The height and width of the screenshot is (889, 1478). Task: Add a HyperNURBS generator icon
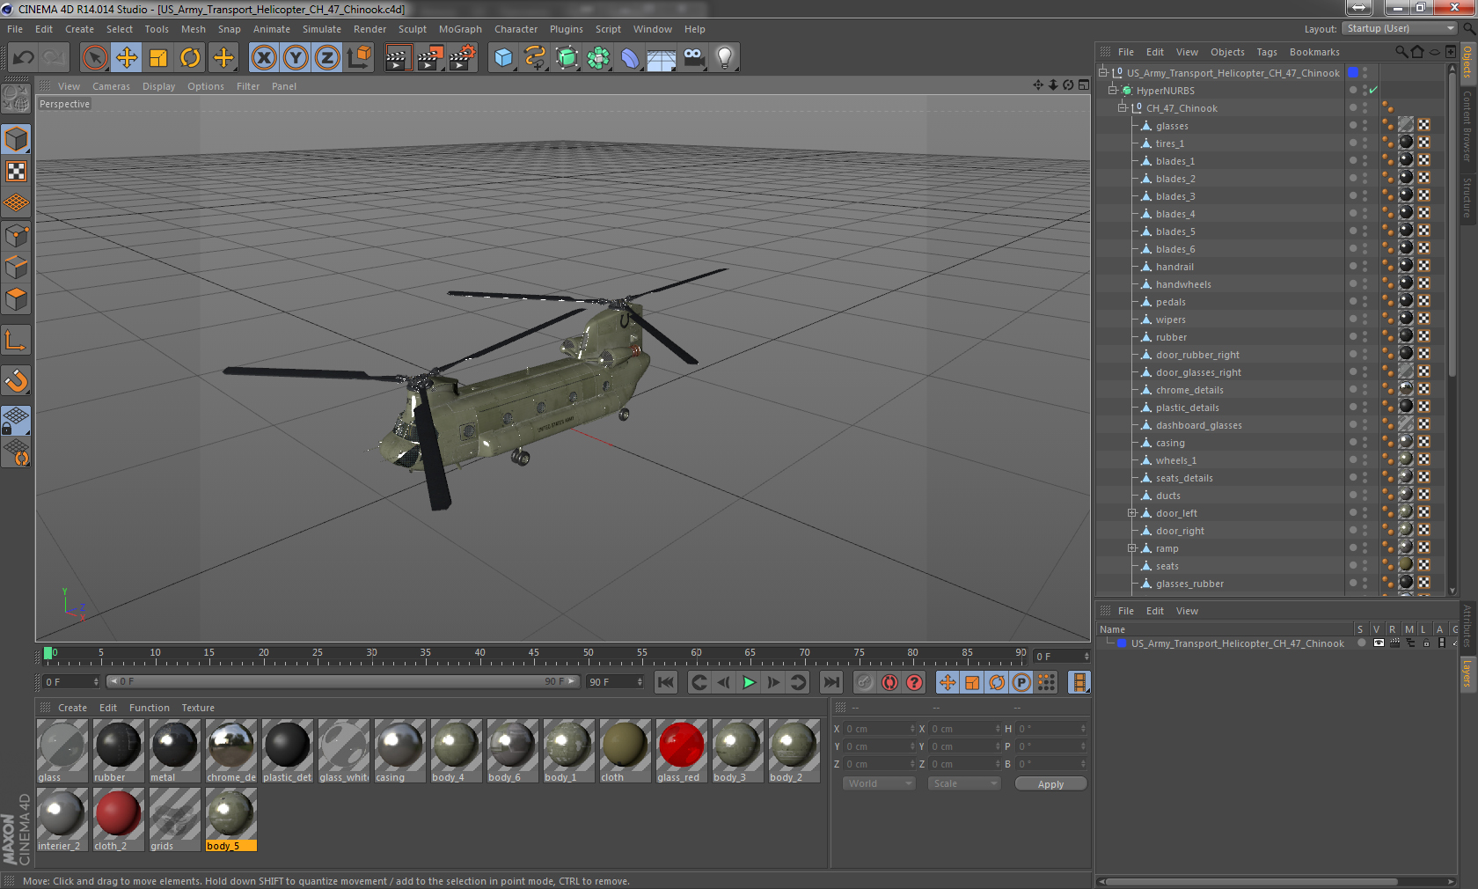[567, 58]
